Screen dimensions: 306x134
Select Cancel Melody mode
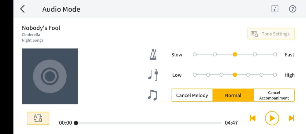pyautogui.click(x=192, y=95)
